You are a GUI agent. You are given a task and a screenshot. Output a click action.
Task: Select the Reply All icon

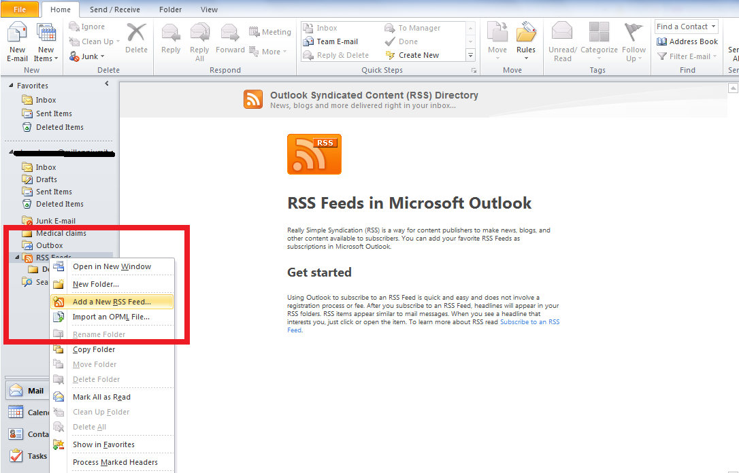point(199,37)
